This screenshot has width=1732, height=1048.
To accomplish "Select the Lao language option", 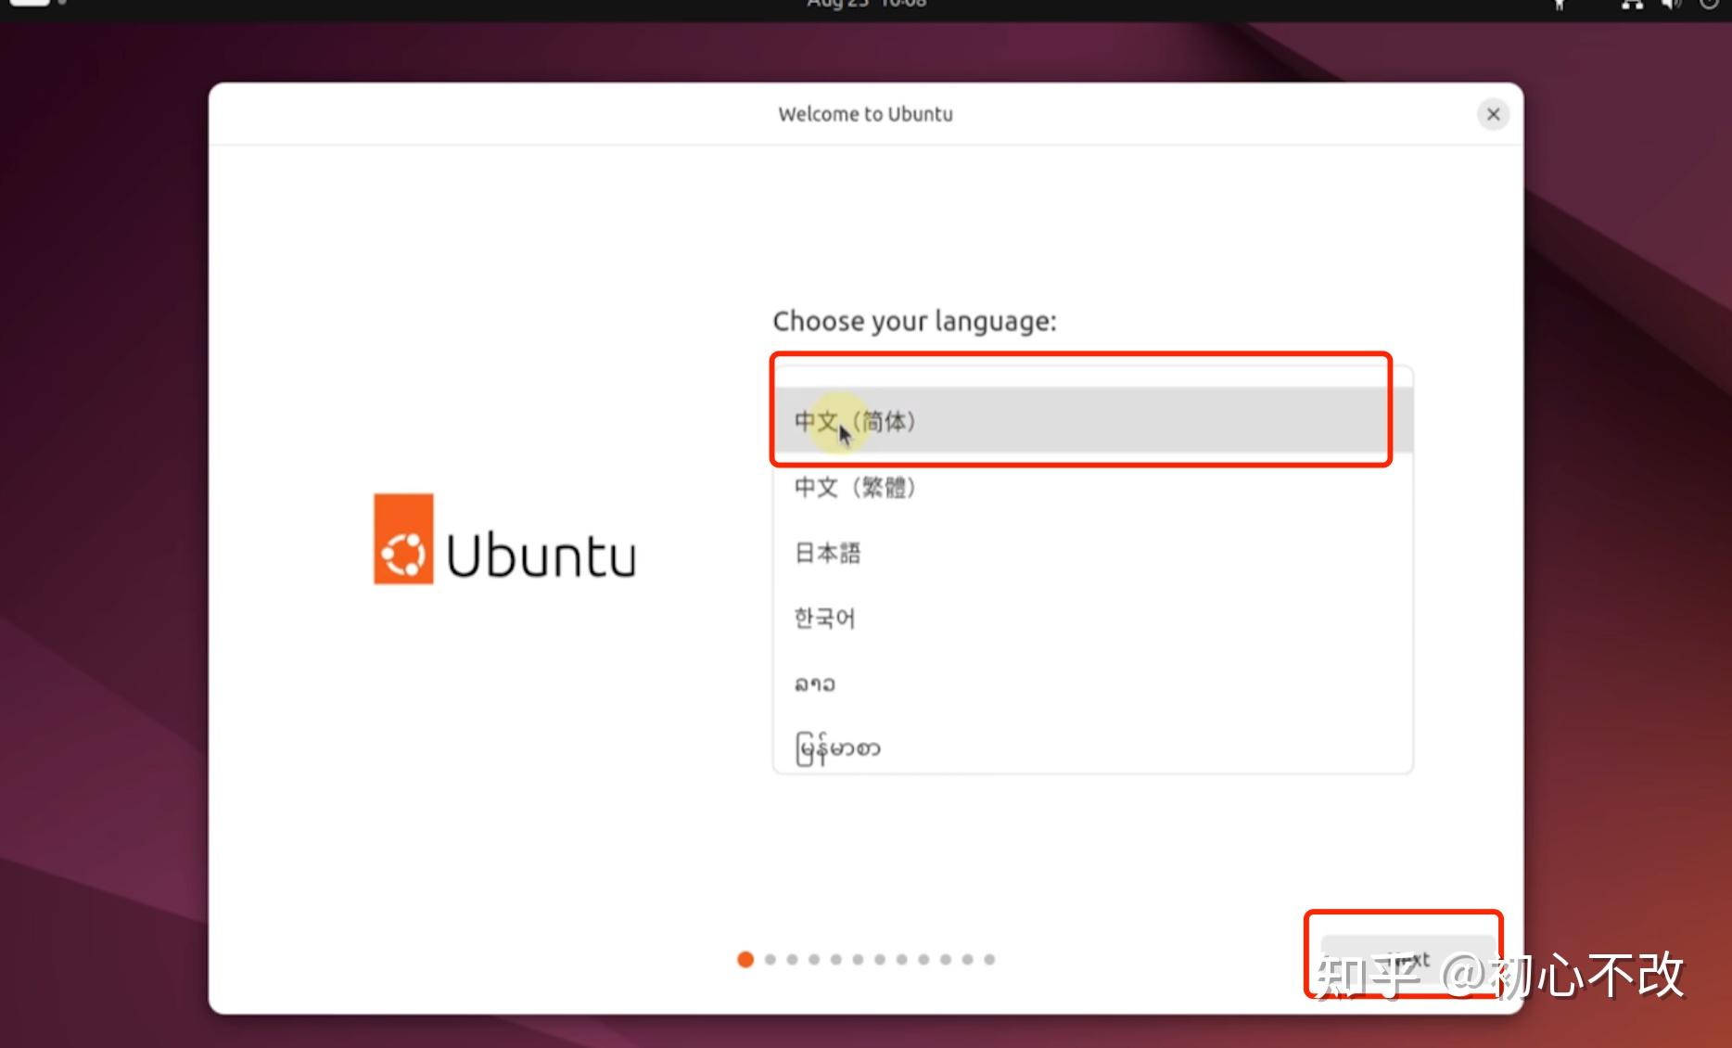I will [814, 684].
